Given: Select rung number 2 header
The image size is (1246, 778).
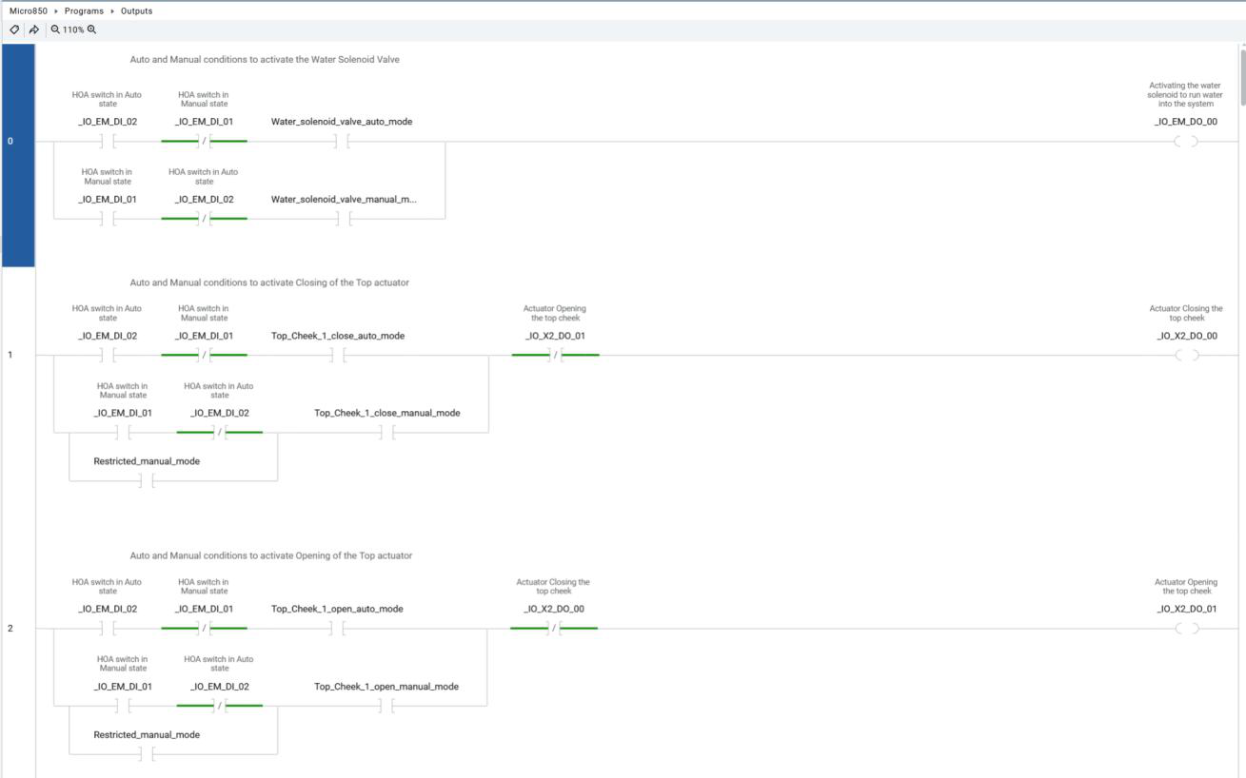Looking at the screenshot, I should pos(18,660).
